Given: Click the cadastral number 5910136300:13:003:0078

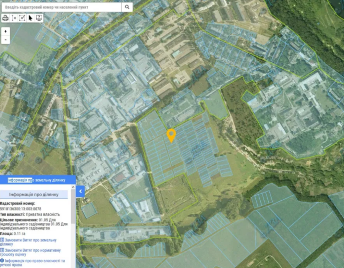Looking at the screenshot, I should (20, 208).
